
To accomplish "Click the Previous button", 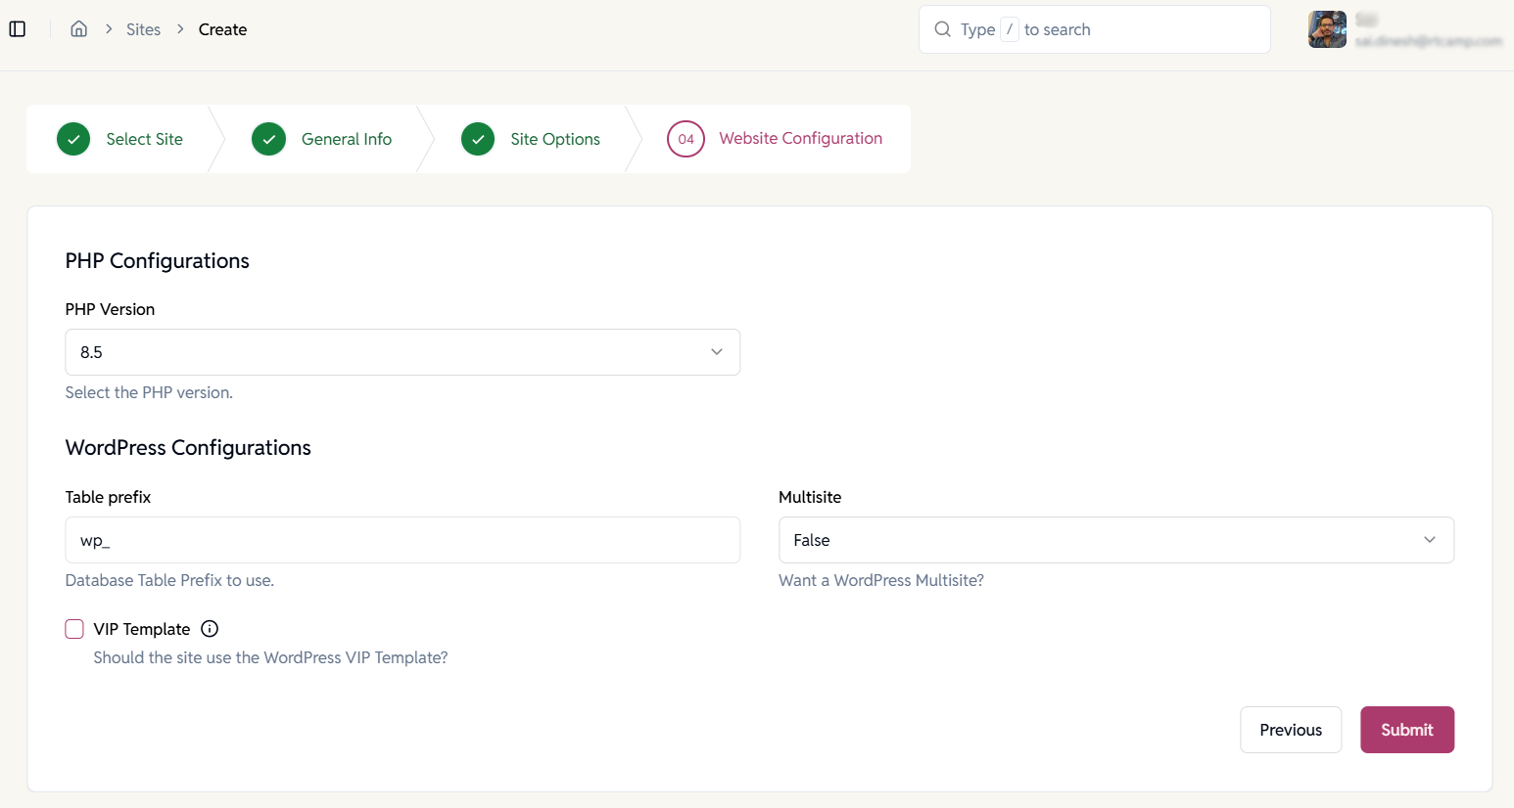I will pos(1291,729).
